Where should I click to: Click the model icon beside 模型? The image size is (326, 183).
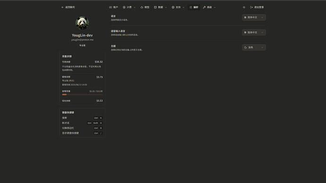click(x=142, y=7)
